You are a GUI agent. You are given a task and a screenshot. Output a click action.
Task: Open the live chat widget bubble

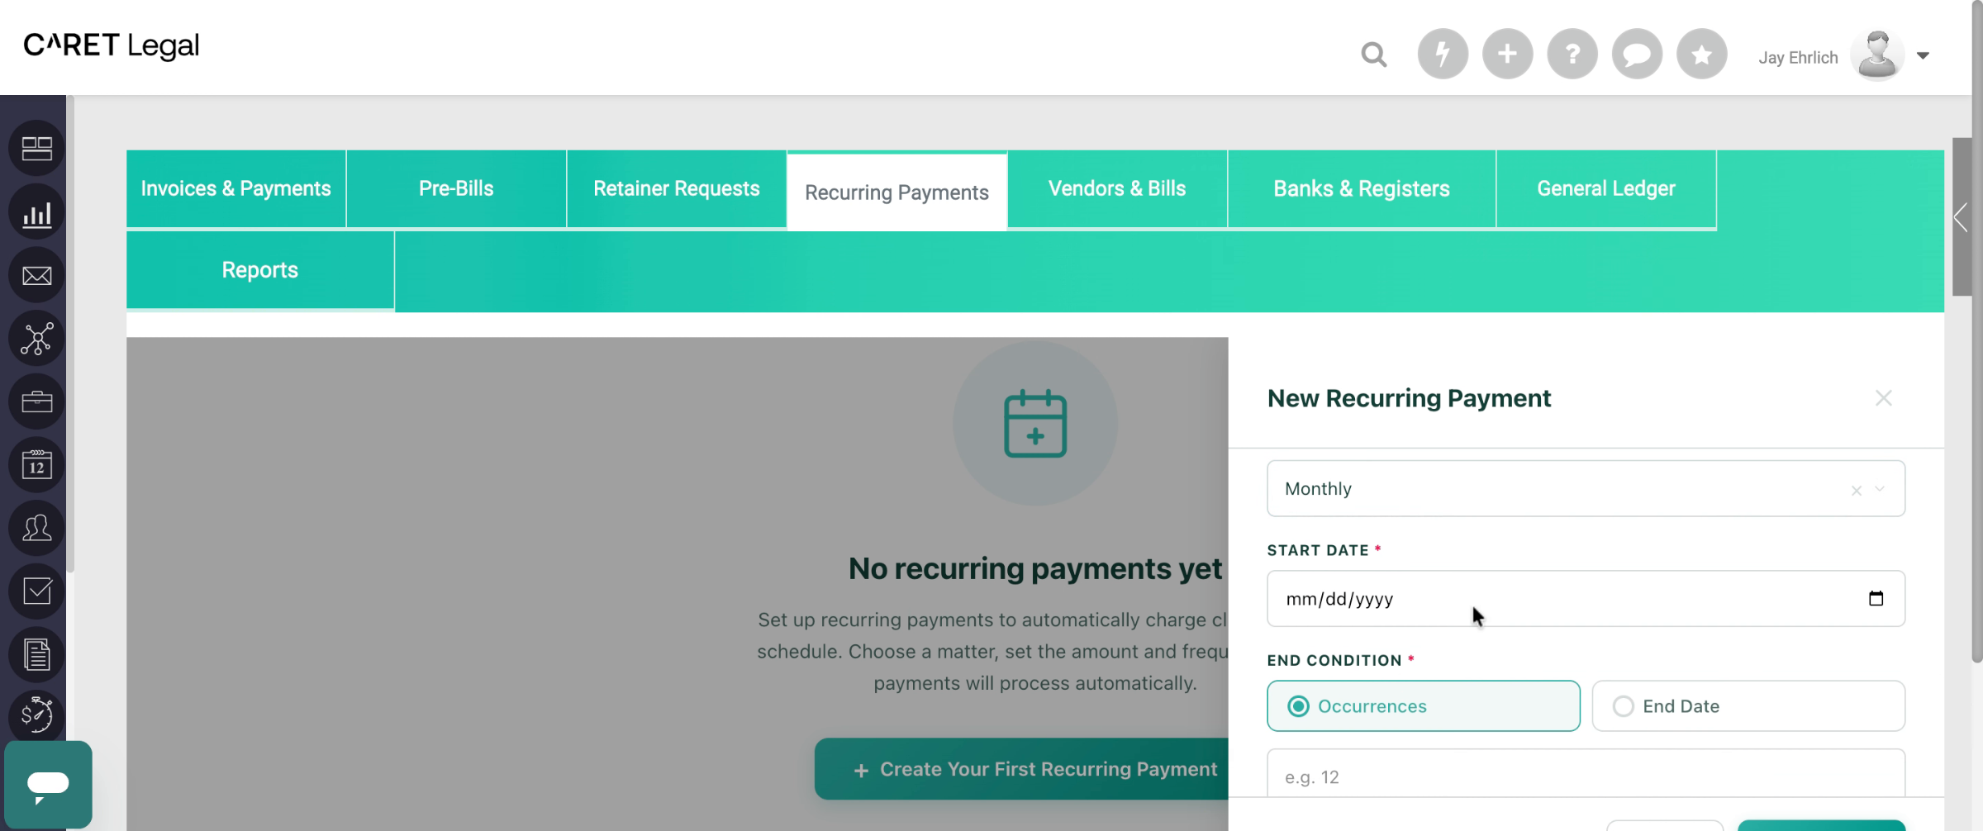(x=48, y=785)
